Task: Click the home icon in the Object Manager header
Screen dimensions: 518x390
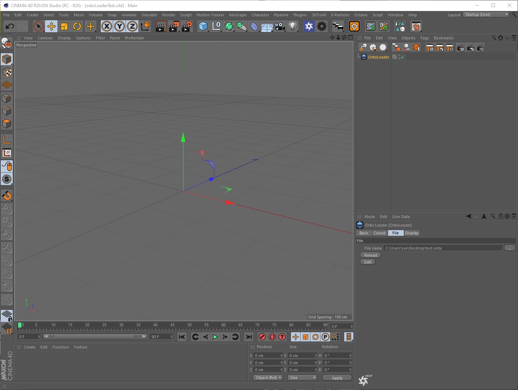Action: [501, 38]
